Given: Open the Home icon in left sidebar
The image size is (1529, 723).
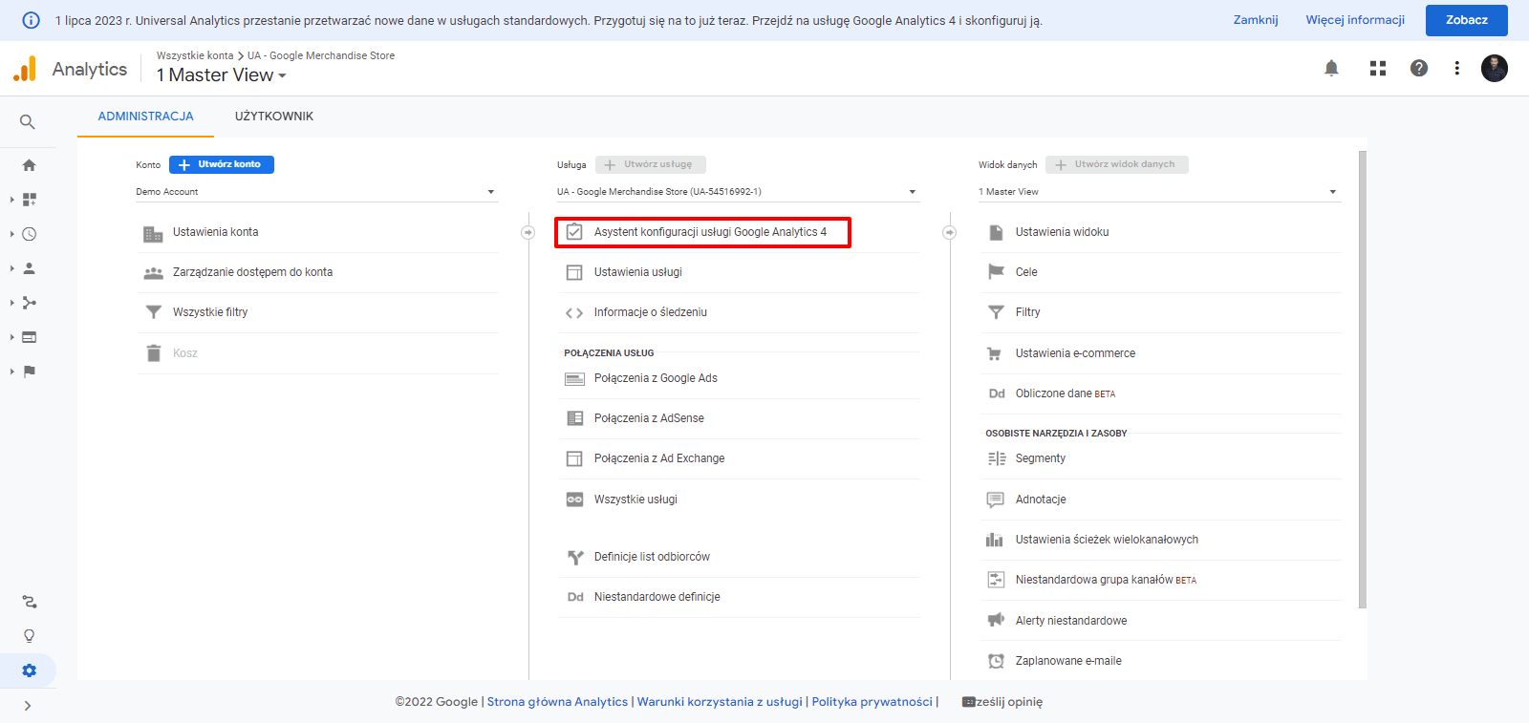Looking at the screenshot, I should click(x=29, y=165).
